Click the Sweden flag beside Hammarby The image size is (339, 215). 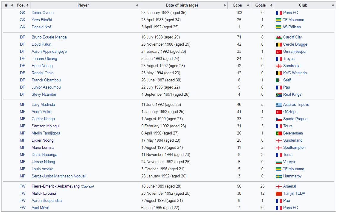click(x=279, y=176)
